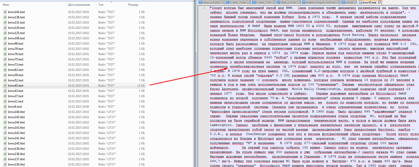Image resolution: width=419 pixels, height=167 pixels.
Task: Click the 13 КБ size value
Action: coord(141,85)
